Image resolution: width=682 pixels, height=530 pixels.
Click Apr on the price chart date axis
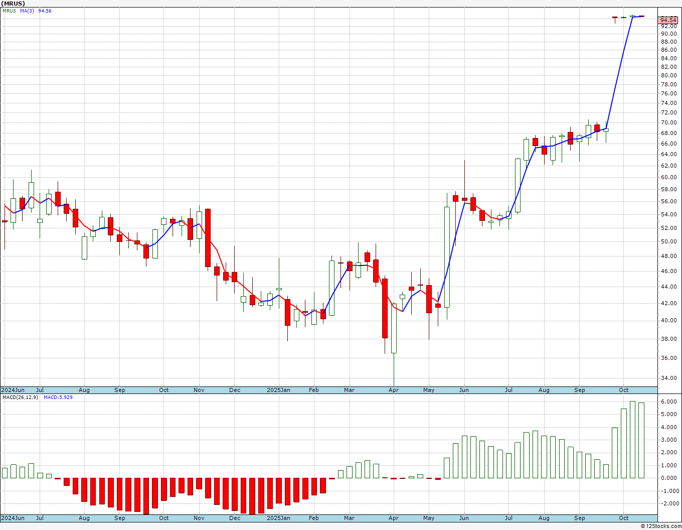coord(394,390)
